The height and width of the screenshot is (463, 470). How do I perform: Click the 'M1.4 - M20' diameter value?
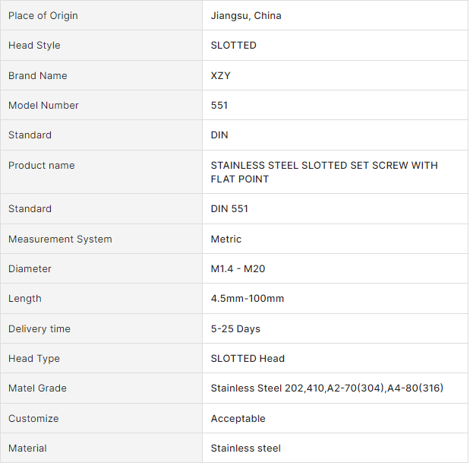tap(238, 269)
